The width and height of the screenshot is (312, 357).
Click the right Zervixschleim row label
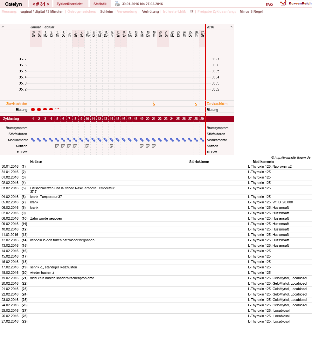217,104
